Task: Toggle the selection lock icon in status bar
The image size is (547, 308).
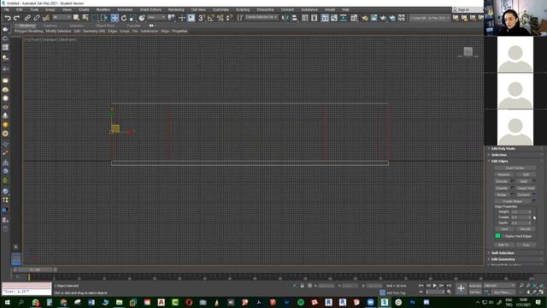Action: (302, 286)
